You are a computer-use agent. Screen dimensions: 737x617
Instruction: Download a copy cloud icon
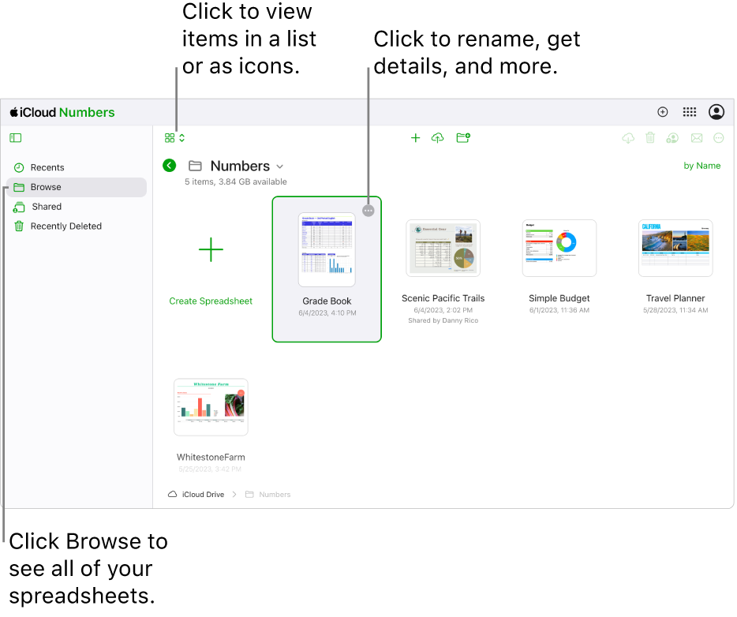628,138
